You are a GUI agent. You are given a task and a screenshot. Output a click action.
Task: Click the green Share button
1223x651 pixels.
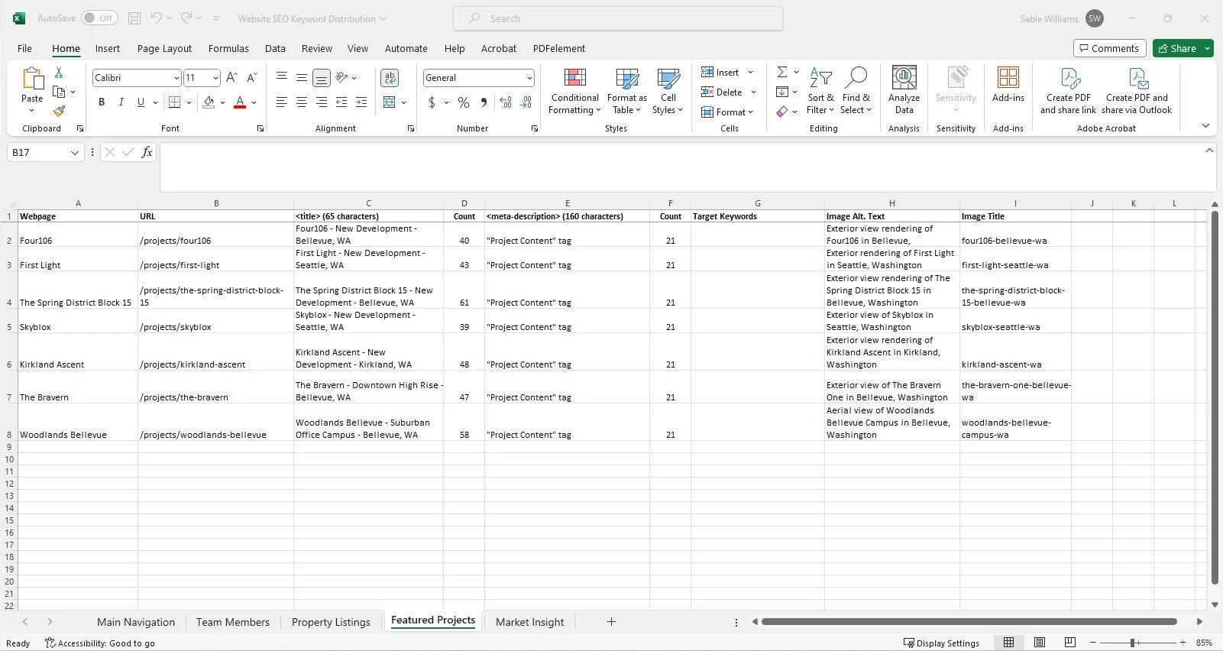point(1177,48)
